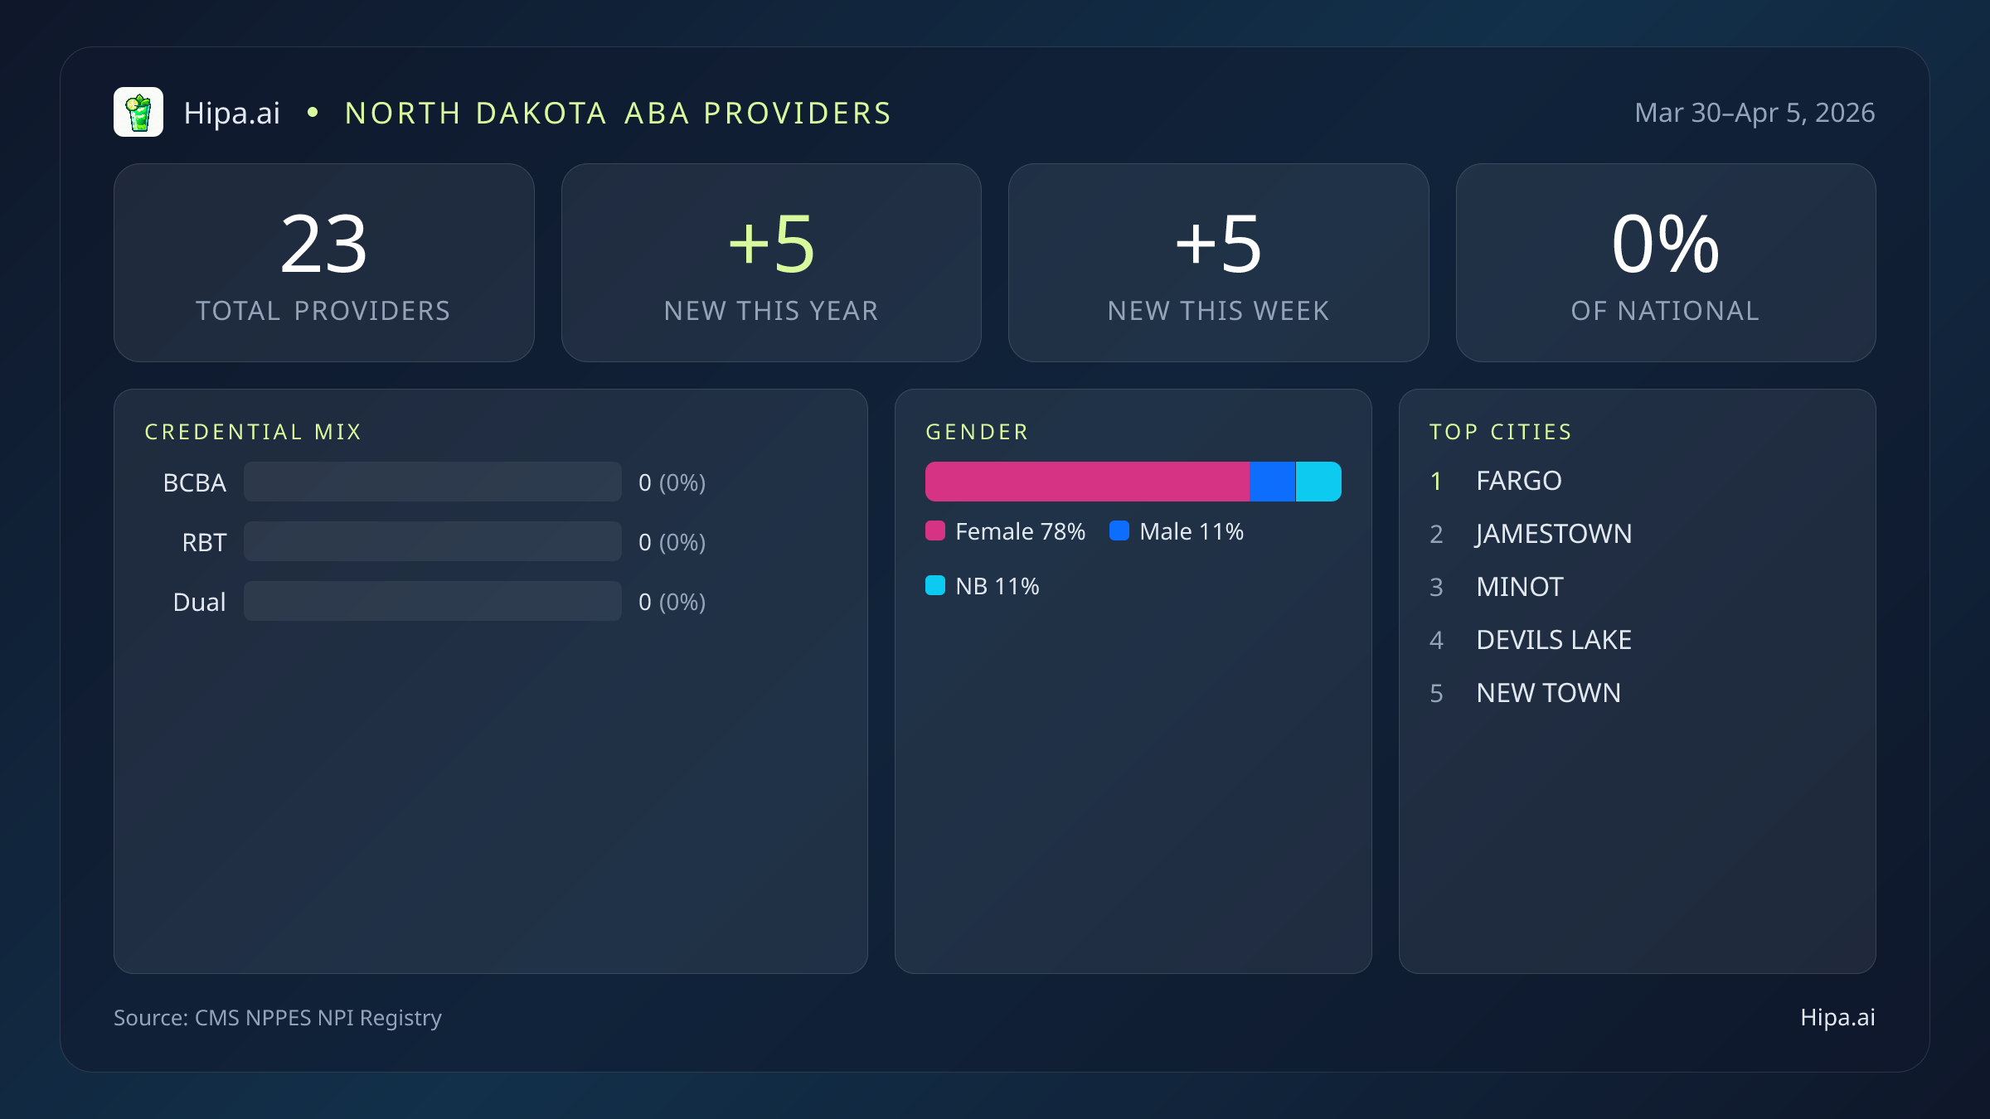Select the Female pink legend swatch
Image resolution: width=1990 pixels, height=1119 pixels.
coord(936,530)
